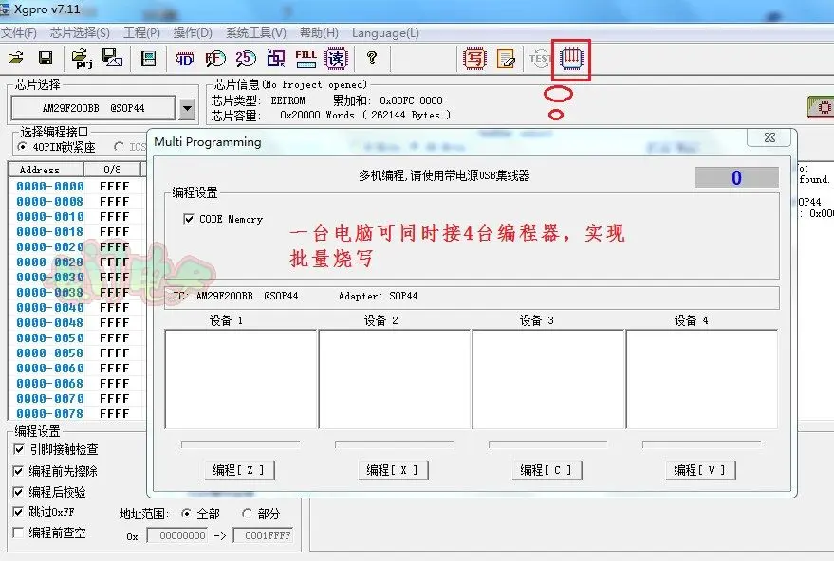The width and height of the screenshot is (834, 561).
Task: Click the 设备 1 progress bar
Action: coord(240,444)
